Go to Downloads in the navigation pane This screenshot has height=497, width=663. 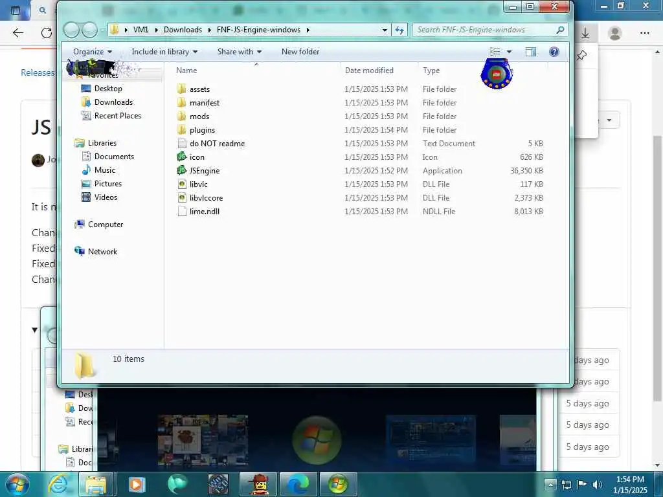pyautogui.click(x=113, y=102)
